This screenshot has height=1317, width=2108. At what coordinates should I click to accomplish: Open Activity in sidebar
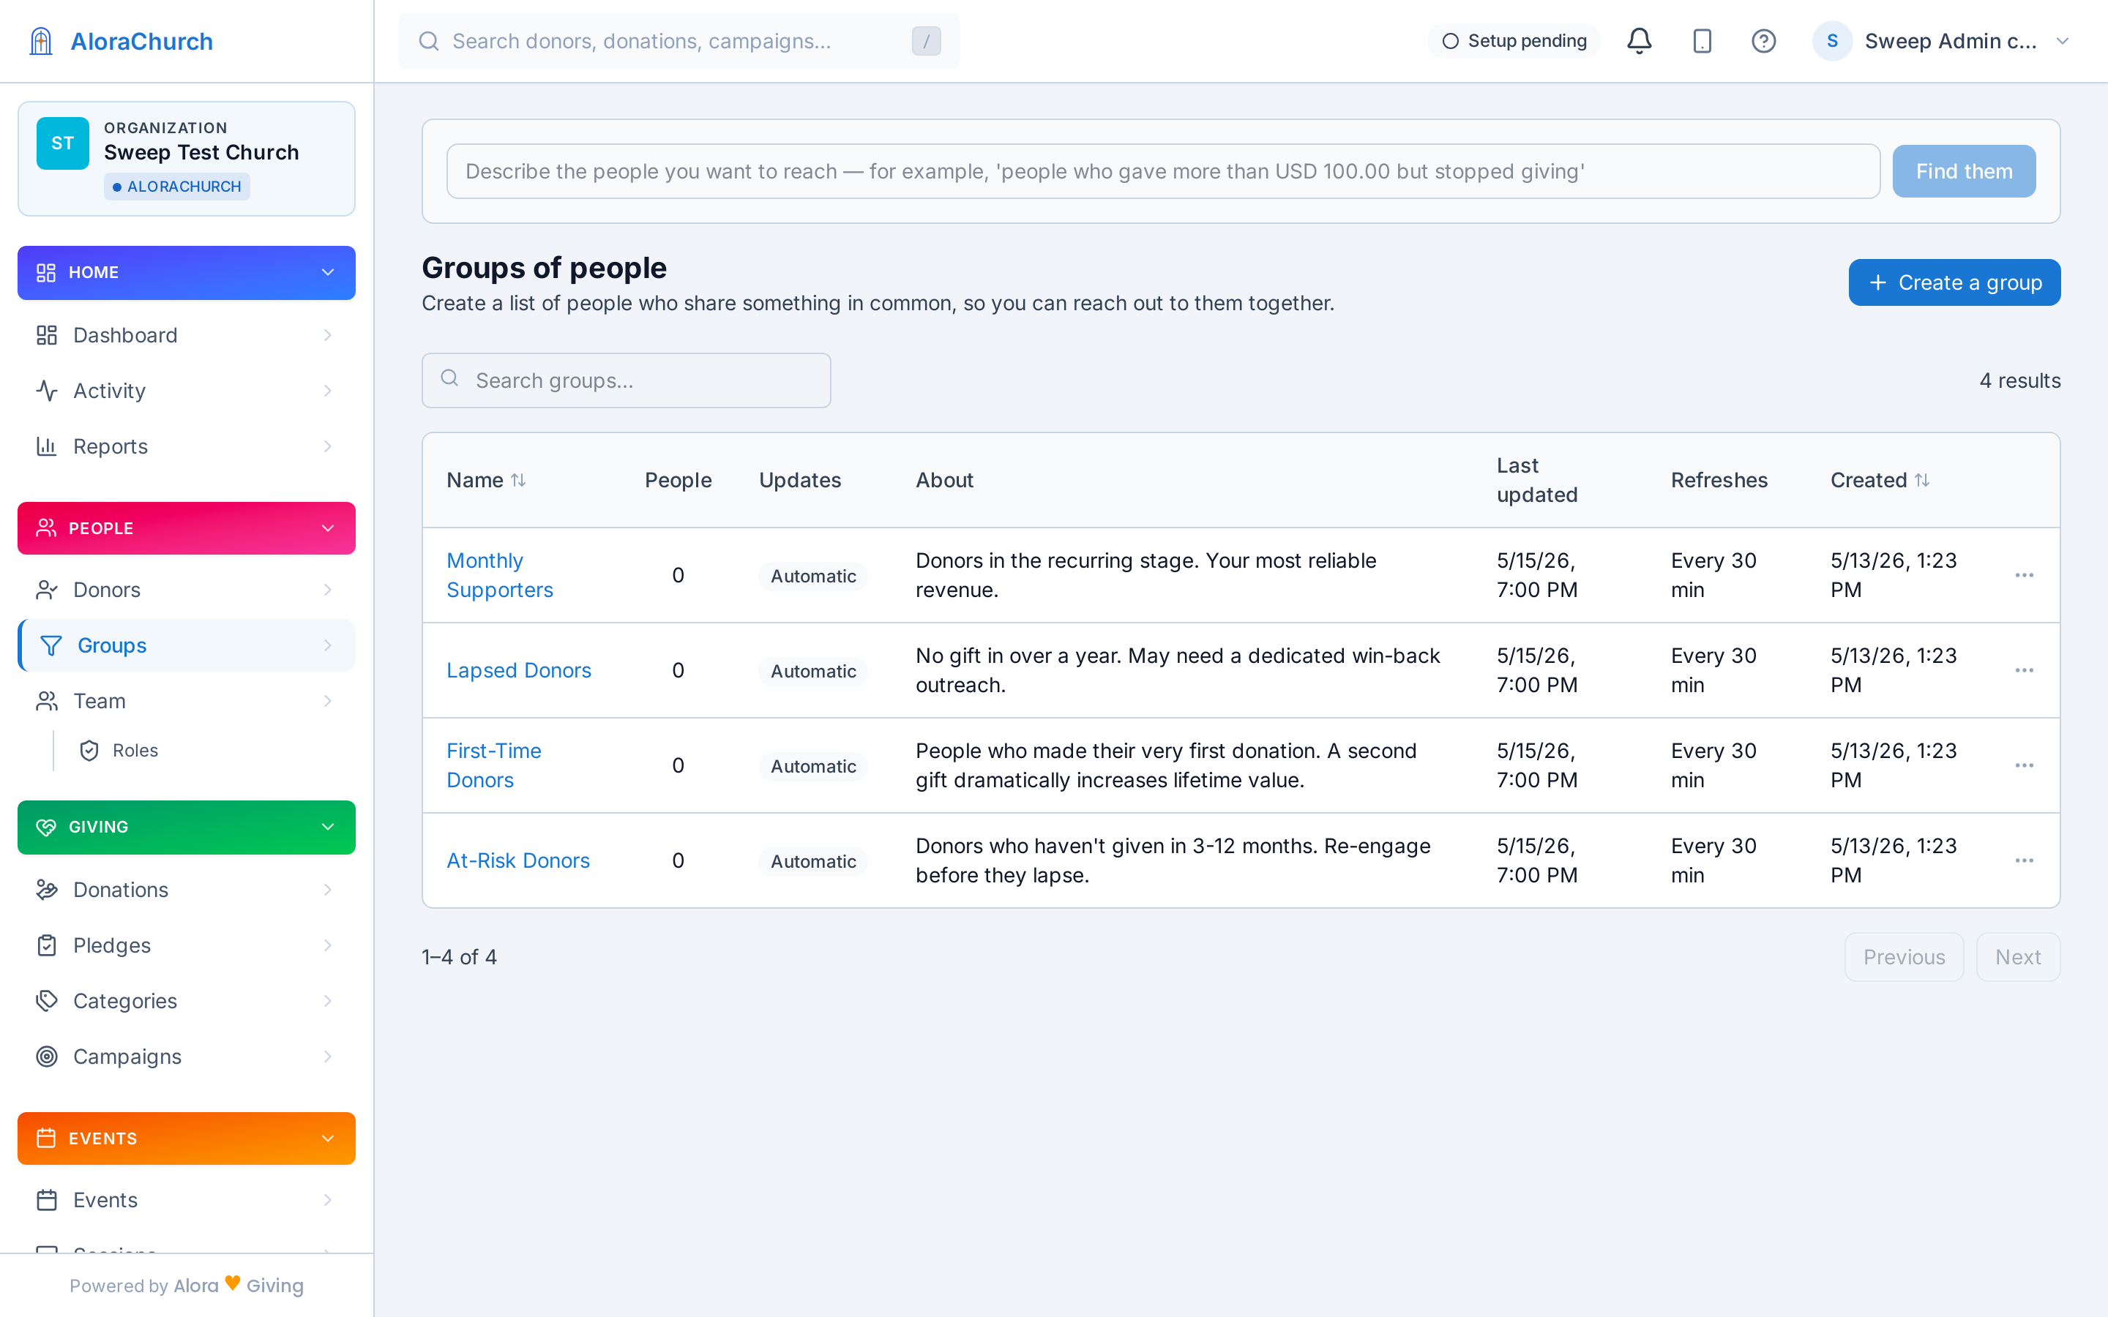187,391
